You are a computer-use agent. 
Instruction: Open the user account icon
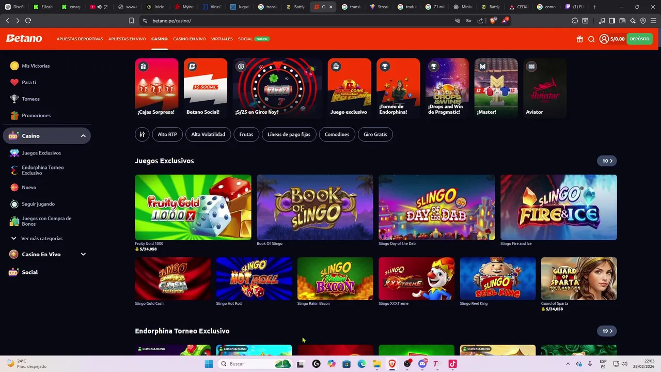604,39
